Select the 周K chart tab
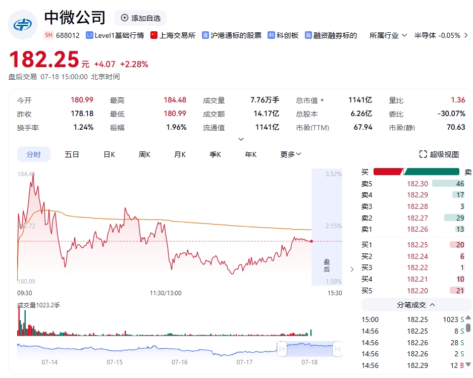 click(x=144, y=154)
